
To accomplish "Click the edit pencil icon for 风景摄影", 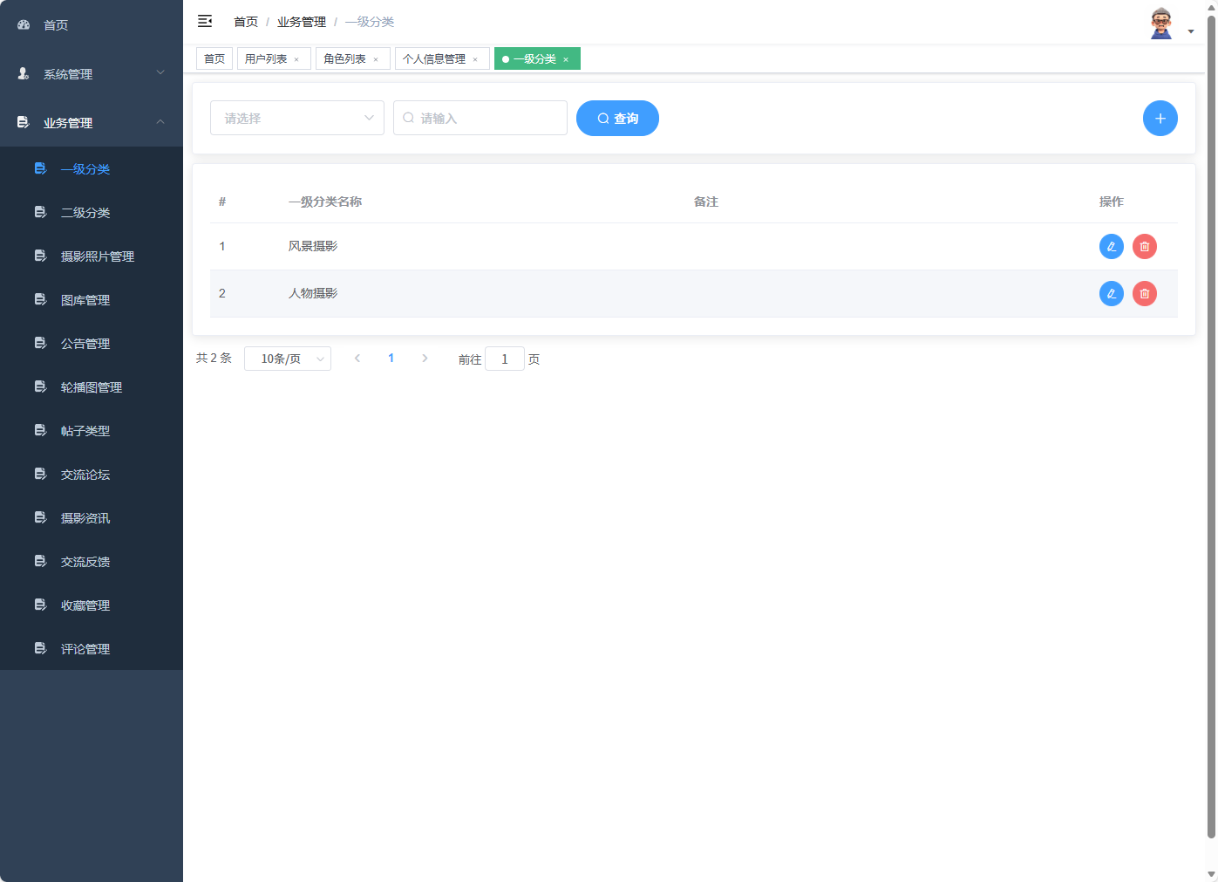I will tap(1111, 246).
